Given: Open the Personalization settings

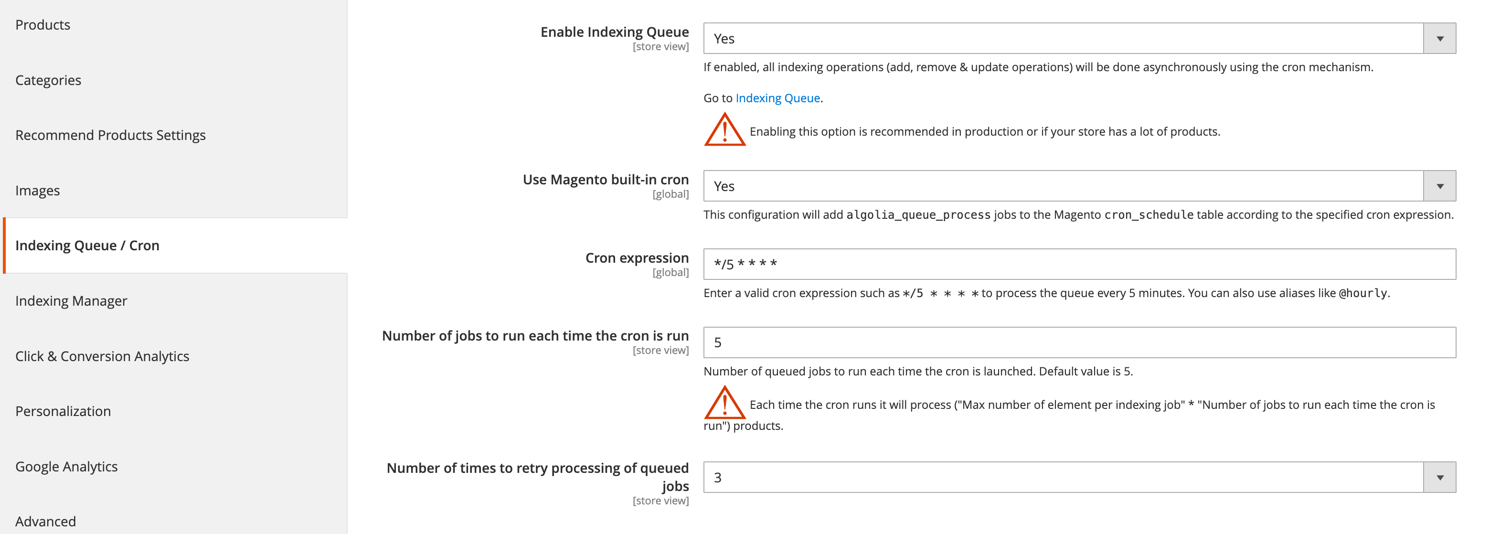Looking at the screenshot, I should (x=63, y=411).
